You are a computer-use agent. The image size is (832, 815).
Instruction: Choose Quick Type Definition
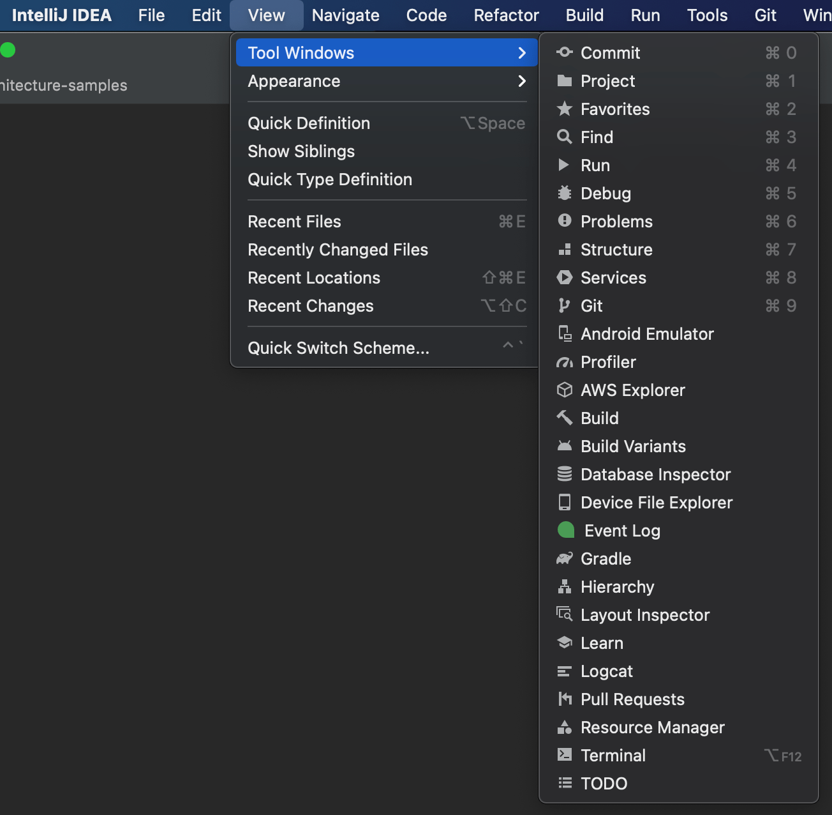(x=330, y=179)
